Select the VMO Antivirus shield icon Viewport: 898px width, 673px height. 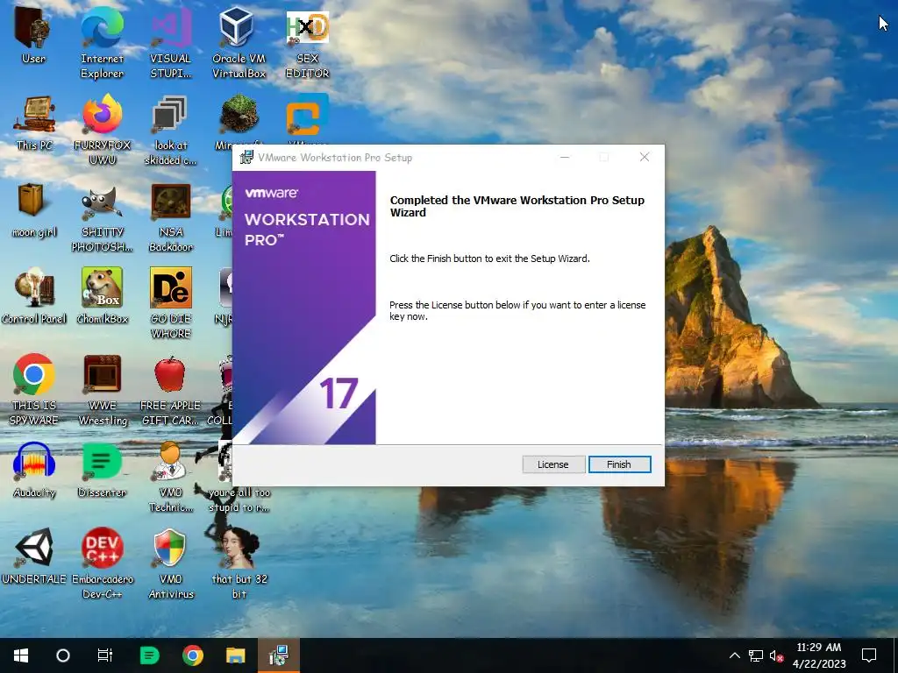pos(171,564)
